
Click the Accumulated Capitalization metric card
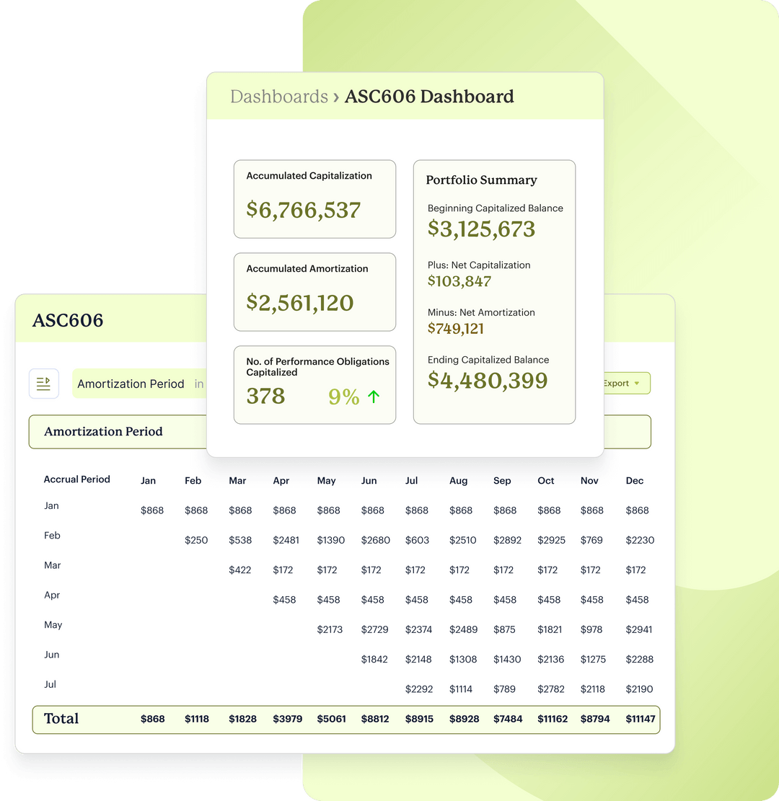(314, 199)
